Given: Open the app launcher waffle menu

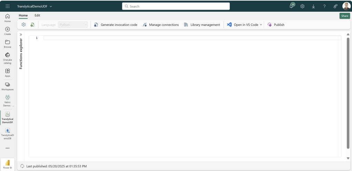Looking at the screenshot, I should tap(8, 6).
